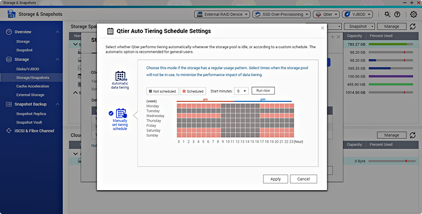Click the maintenance tools wrench icon
Viewport: 422px width, 214px height.
[x=387, y=14]
